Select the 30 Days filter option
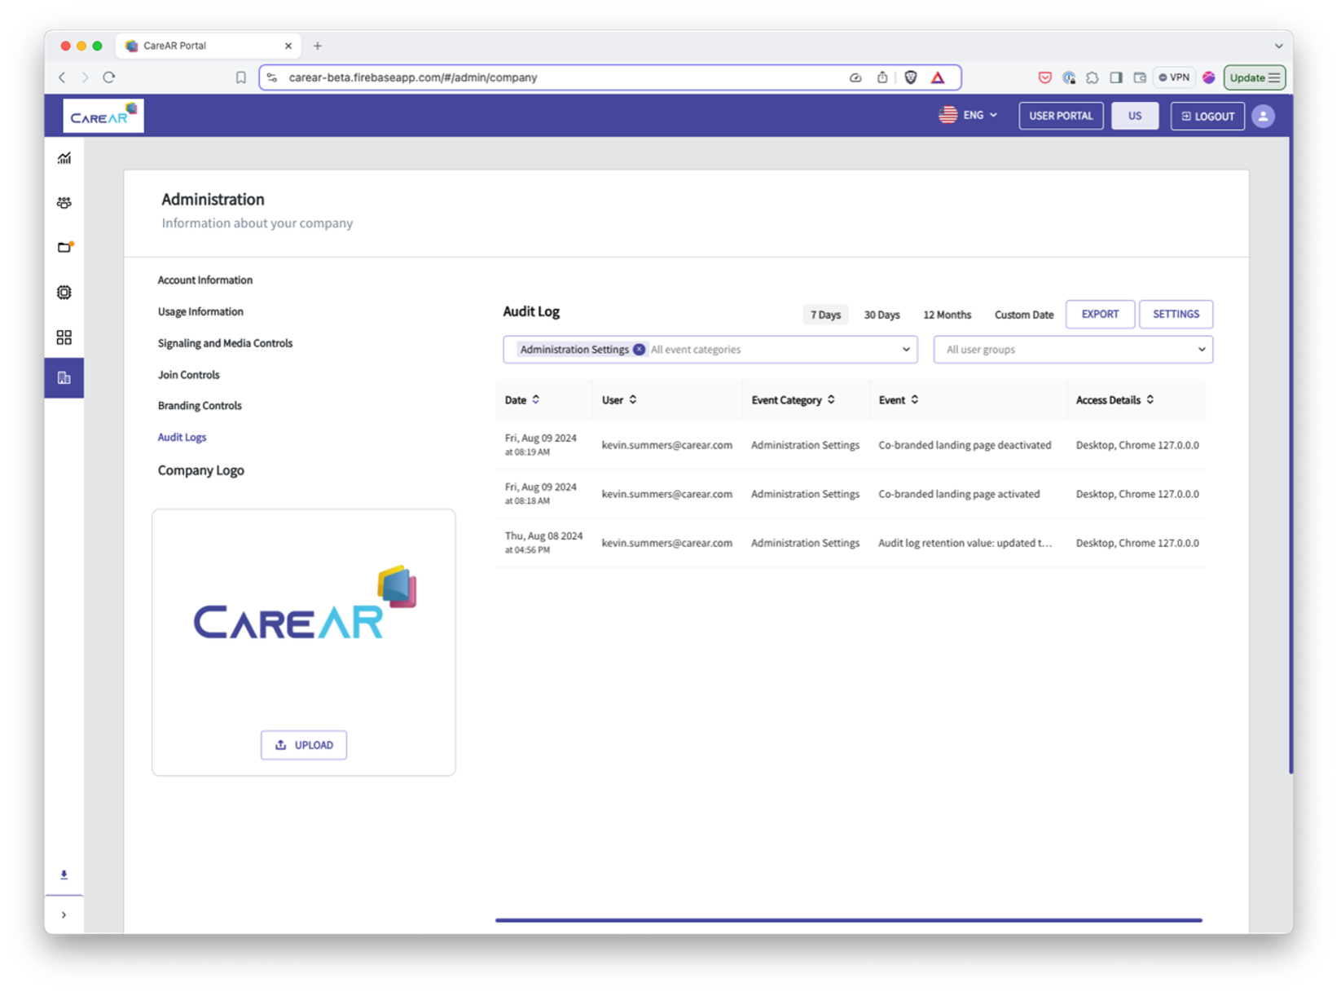The height and width of the screenshot is (996, 1341). pyautogui.click(x=882, y=314)
